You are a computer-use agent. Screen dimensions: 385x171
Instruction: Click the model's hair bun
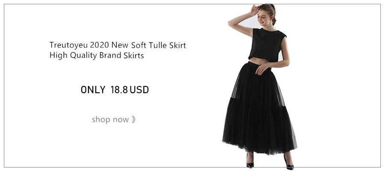pos(274,20)
